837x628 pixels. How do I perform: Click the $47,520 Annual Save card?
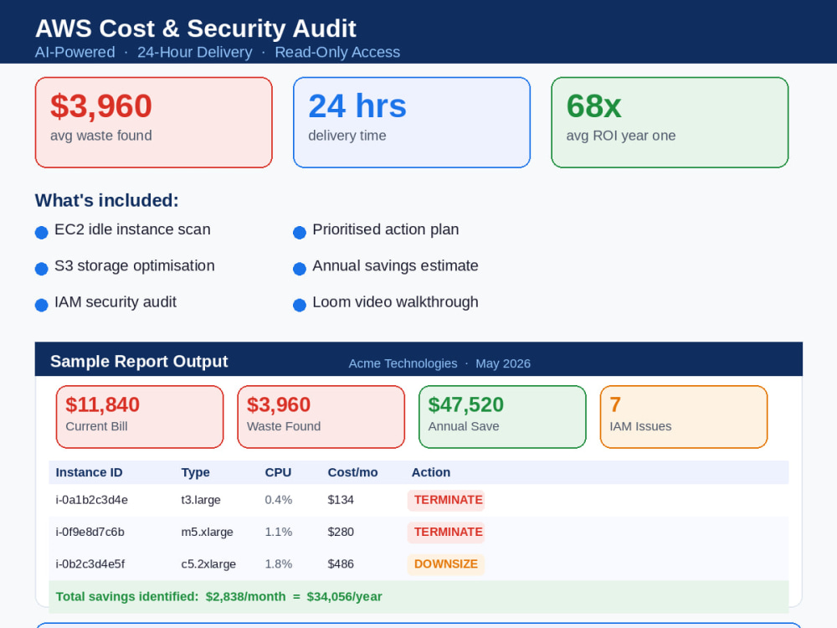502,417
